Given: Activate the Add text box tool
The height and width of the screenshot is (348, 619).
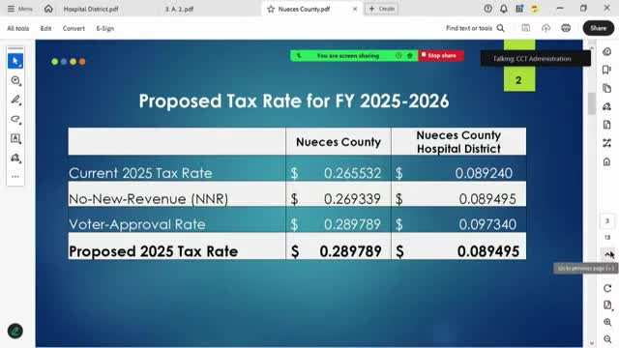Looking at the screenshot, I should click(x=15, y=138).
